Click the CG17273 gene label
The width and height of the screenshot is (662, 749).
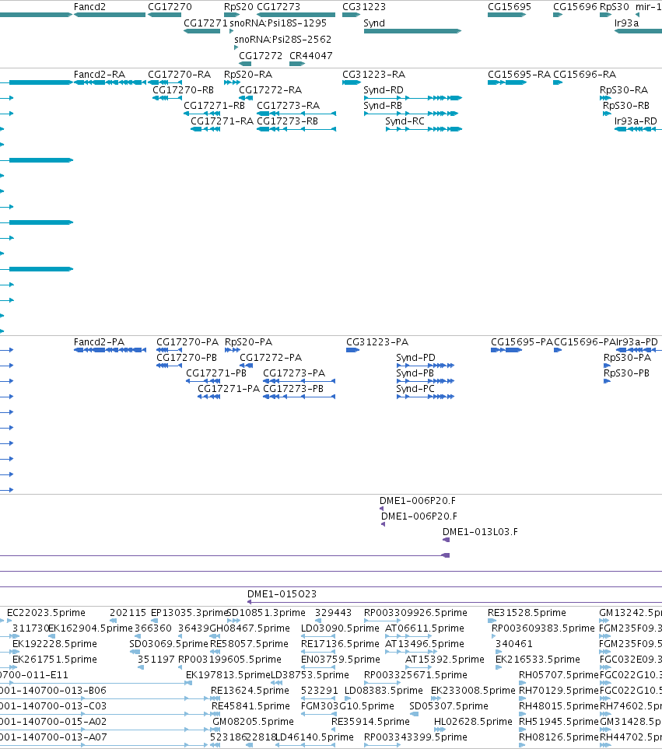(x=278, y=7)
